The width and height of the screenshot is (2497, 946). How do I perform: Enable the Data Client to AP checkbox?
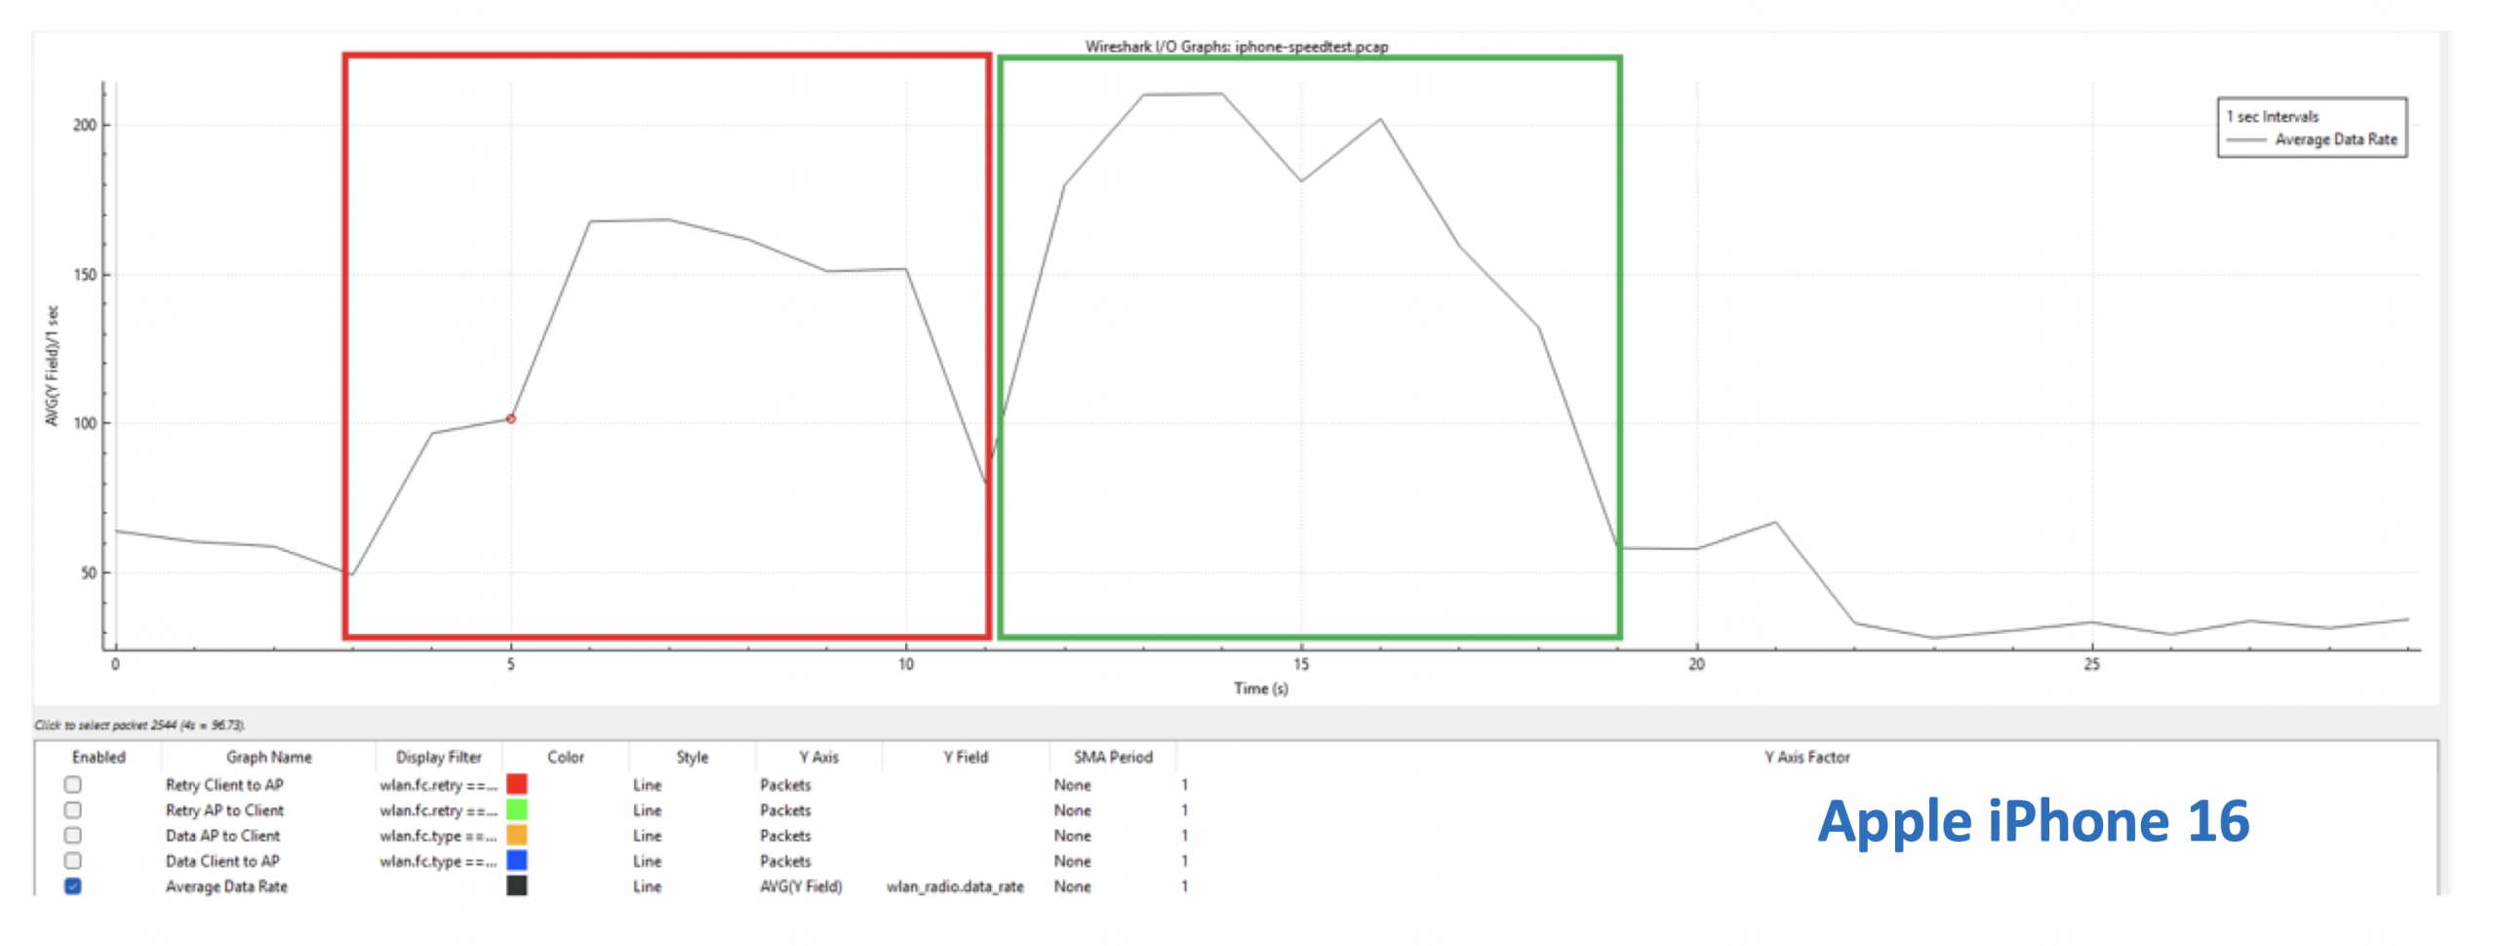[x=72, y=860]
